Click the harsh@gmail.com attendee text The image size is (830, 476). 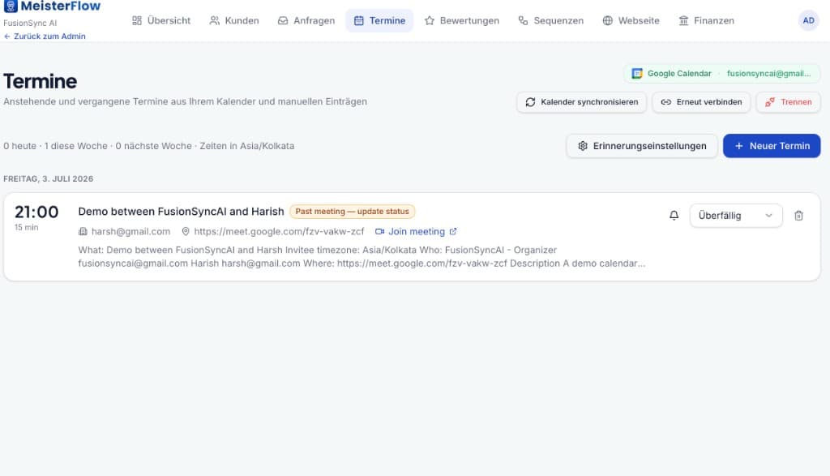click(130, 231)
